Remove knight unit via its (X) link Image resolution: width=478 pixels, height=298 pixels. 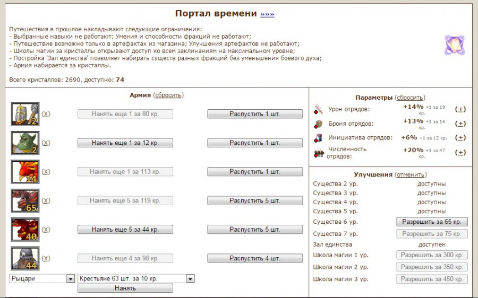[46, 114]
